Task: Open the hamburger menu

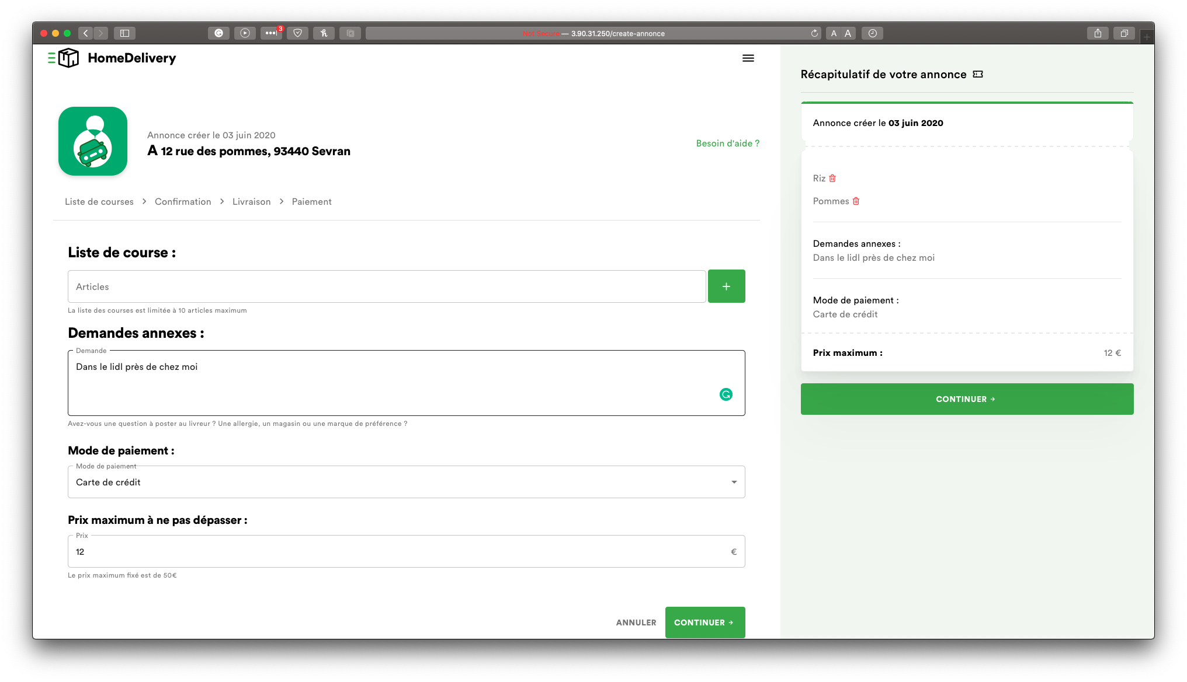Action: (748, 58)
